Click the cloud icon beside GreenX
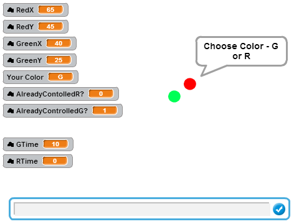The image size is (299, 224). pyautogui.click(x=11, y=44)
